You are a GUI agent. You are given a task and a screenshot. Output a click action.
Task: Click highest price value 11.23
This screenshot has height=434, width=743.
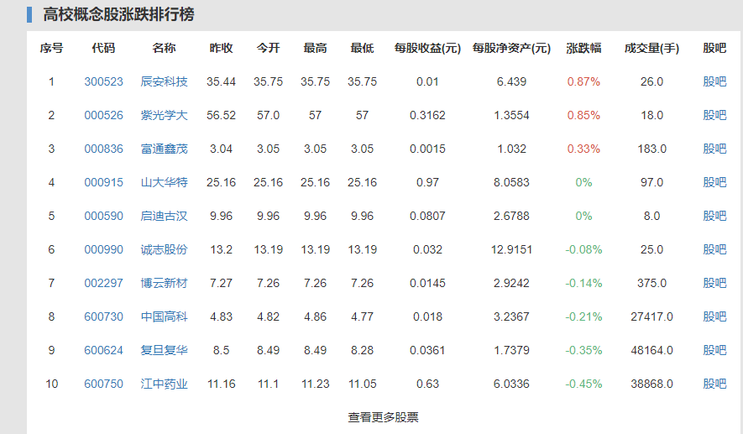(315, 384)
